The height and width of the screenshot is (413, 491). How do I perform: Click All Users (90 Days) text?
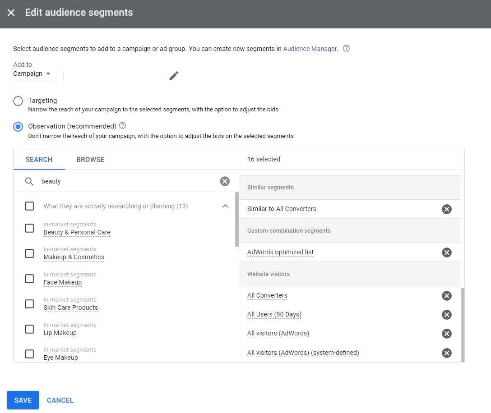[274, 314]
